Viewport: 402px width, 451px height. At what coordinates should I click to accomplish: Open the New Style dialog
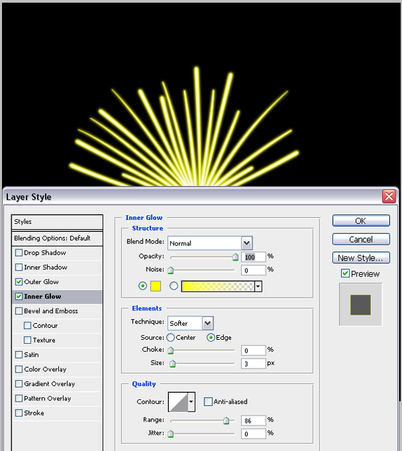[x=361, y=258]
